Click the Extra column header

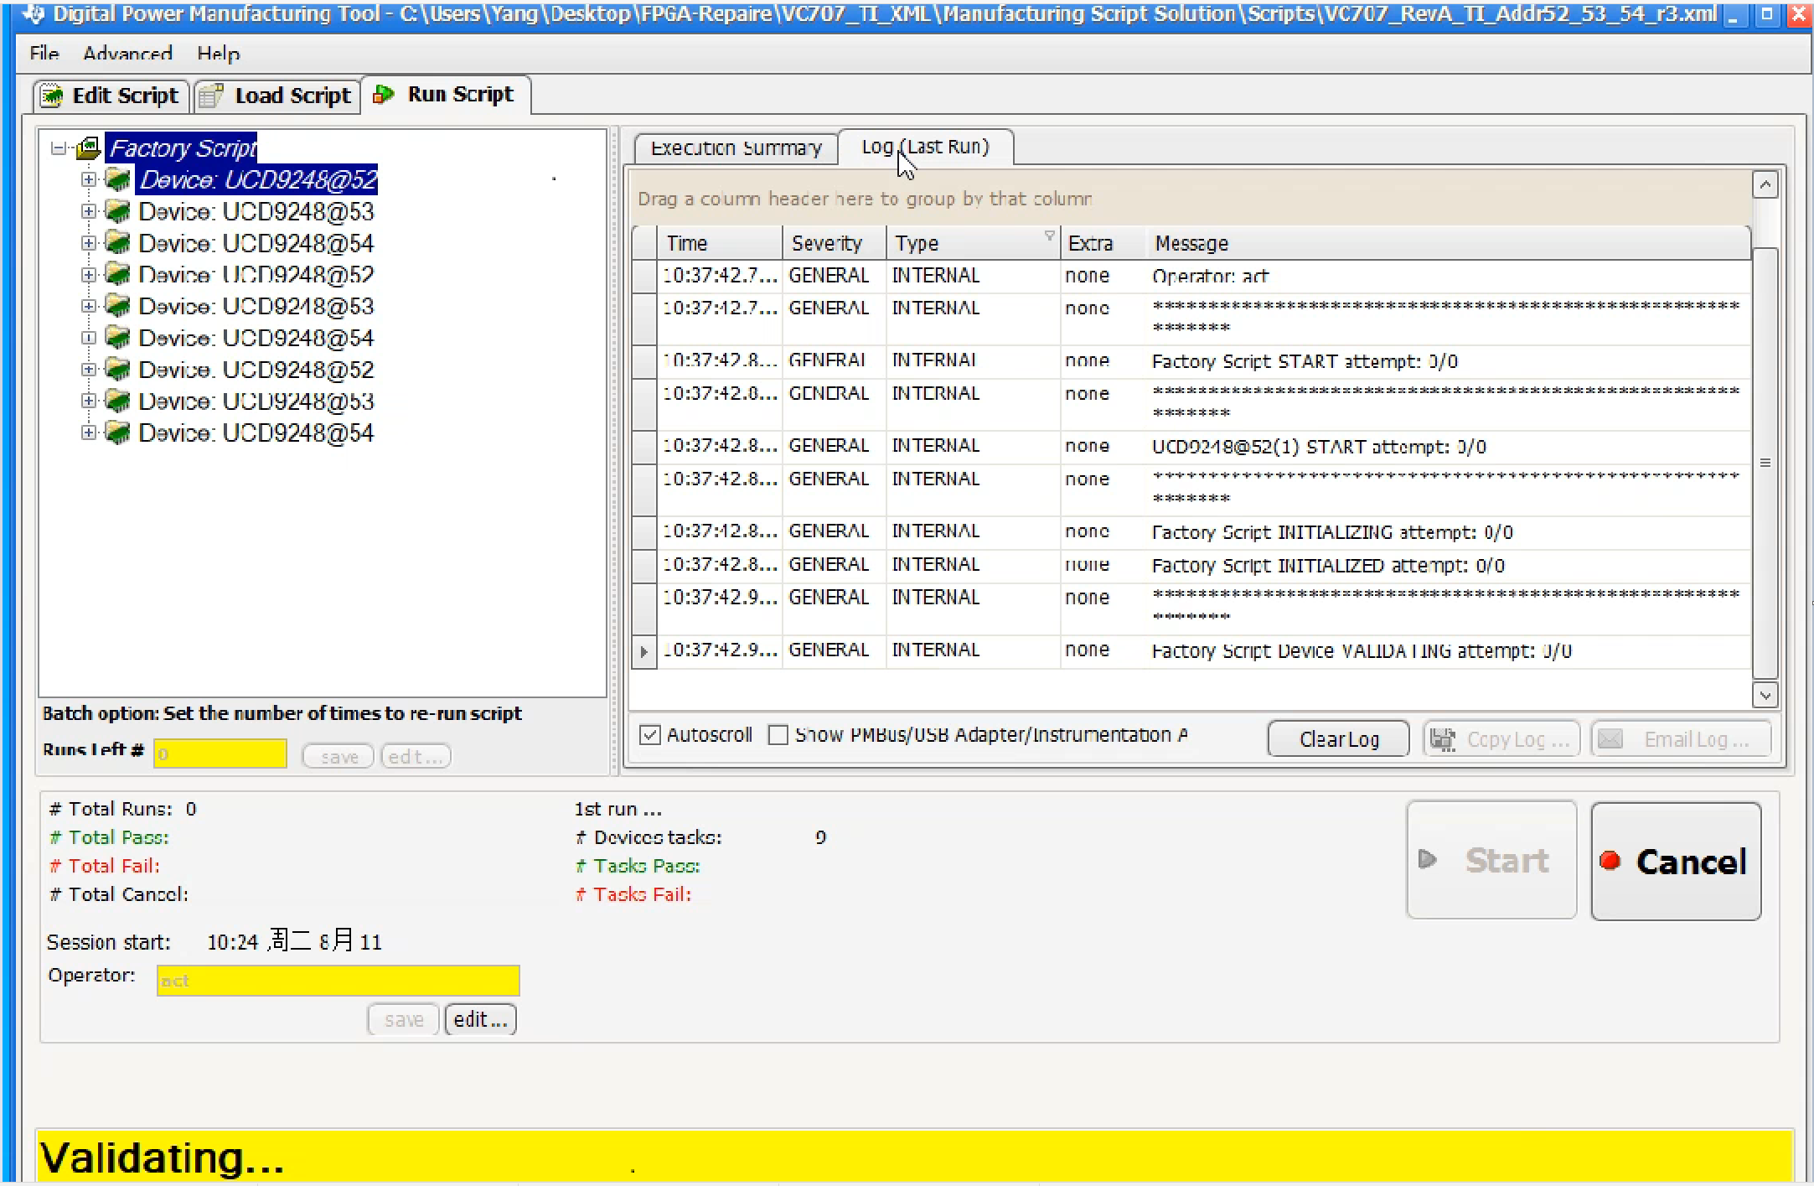(1103, 243)
